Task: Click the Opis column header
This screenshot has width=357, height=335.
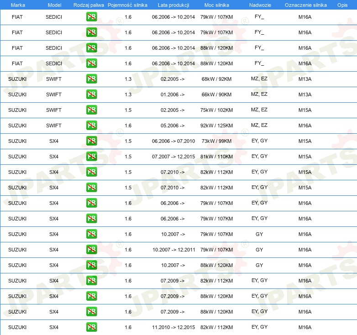Action: (342, 5)
